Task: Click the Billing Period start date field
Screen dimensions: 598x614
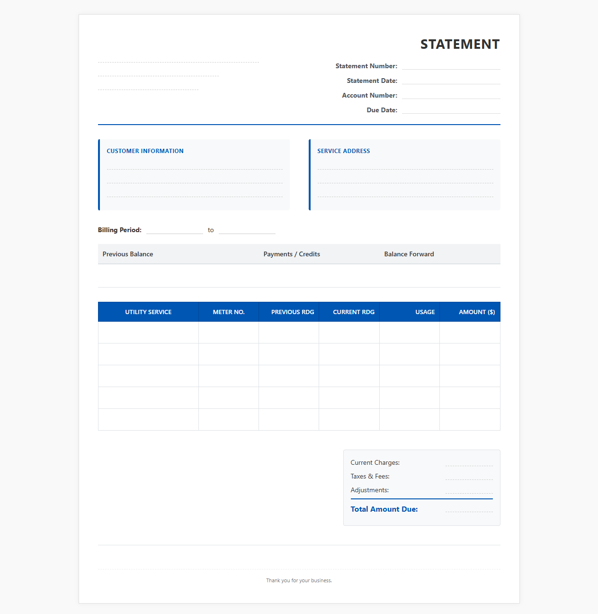Action: point(175,230)
